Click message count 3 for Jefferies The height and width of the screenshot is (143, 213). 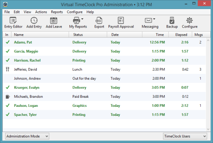200,70
